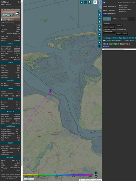This screenshot has height=181, width=136.
Task: Toggle the M map option
Action: point(100,30)
